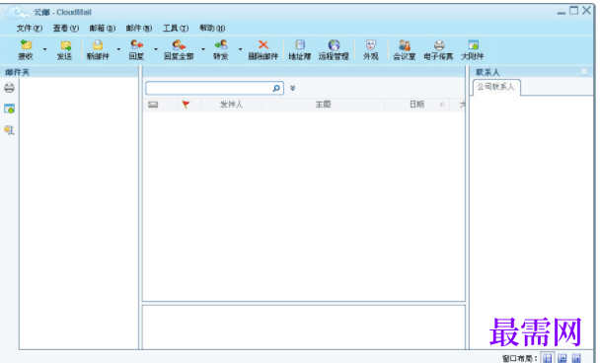
Task: Click the magnifier search icon in search box
Action: point(276,89)
